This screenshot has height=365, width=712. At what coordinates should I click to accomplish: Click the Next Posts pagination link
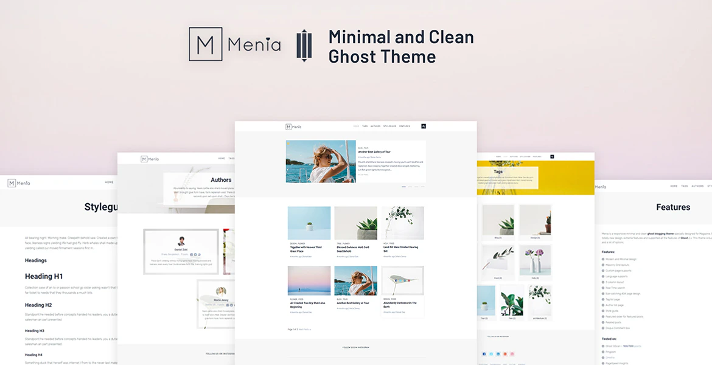coord(305,329)
